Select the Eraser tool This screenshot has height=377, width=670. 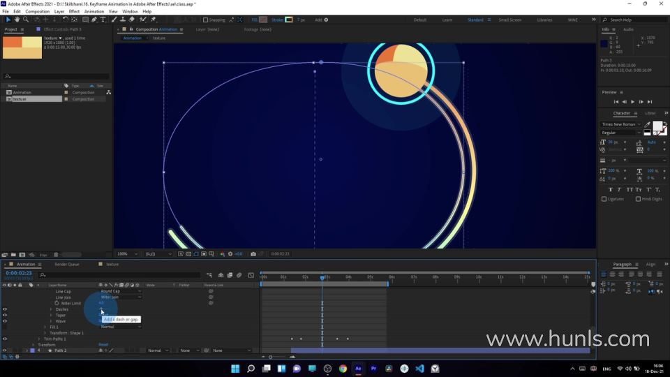(131, 20)
